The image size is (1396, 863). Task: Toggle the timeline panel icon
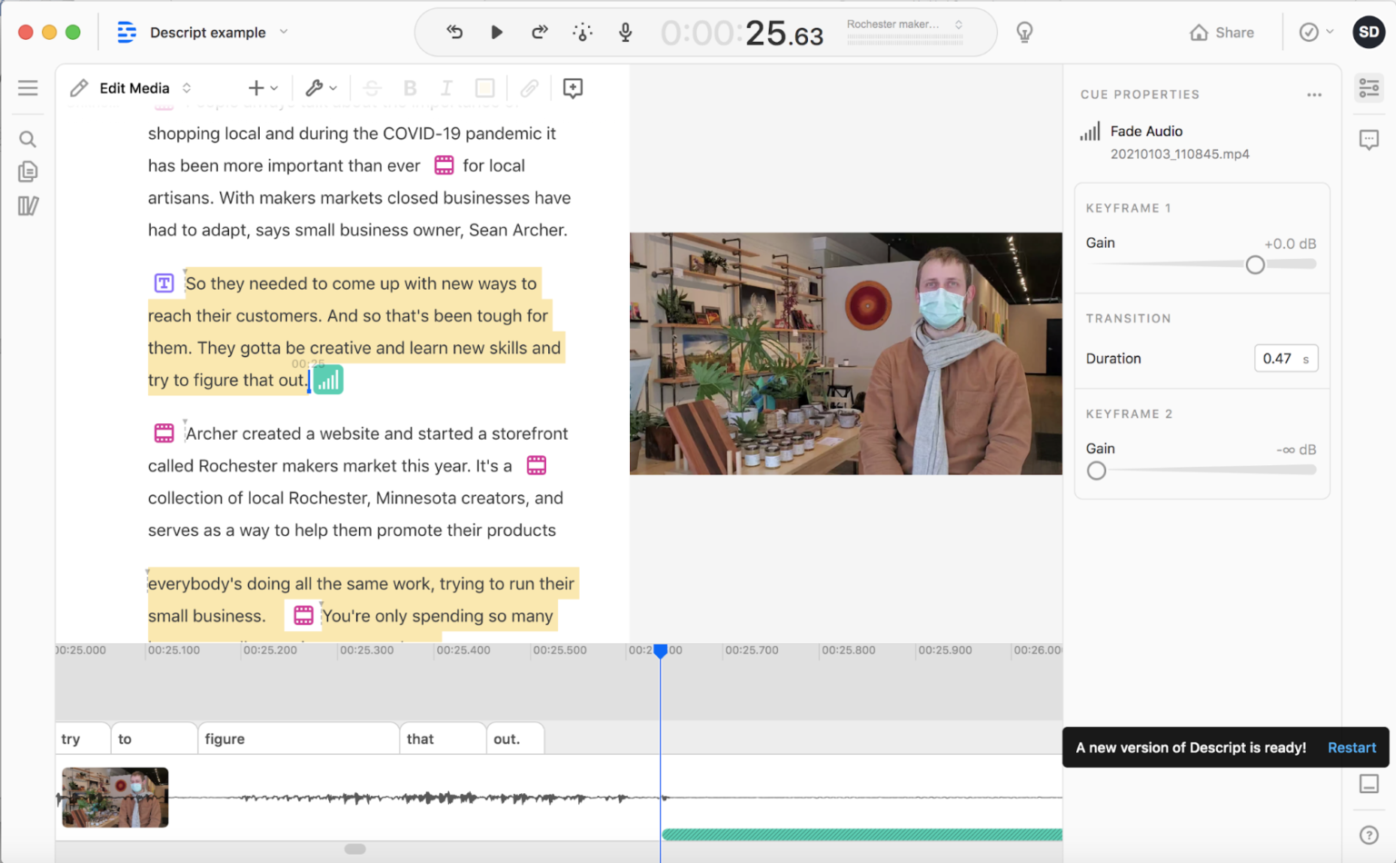point(1369,784)
